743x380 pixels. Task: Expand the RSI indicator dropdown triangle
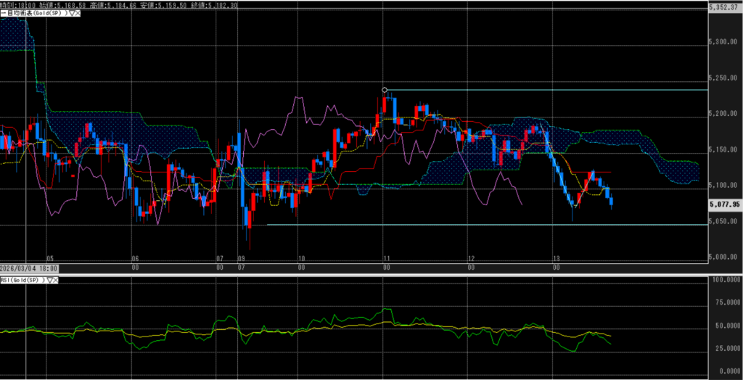point(50,279)
